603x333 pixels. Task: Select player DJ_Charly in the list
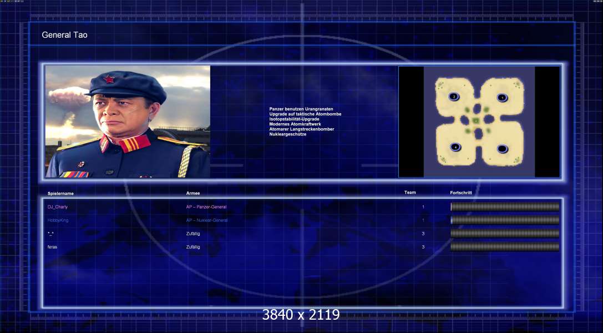click(x=58, y=207)
